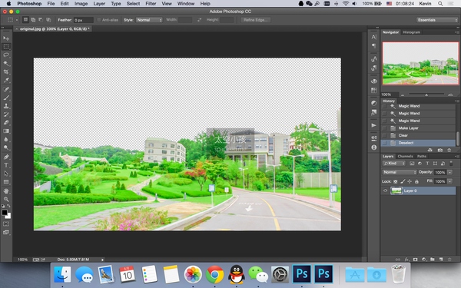Select the Eyedropper tool
The width and height of the screenshot is (461, 288).
(x=6, y=80)
